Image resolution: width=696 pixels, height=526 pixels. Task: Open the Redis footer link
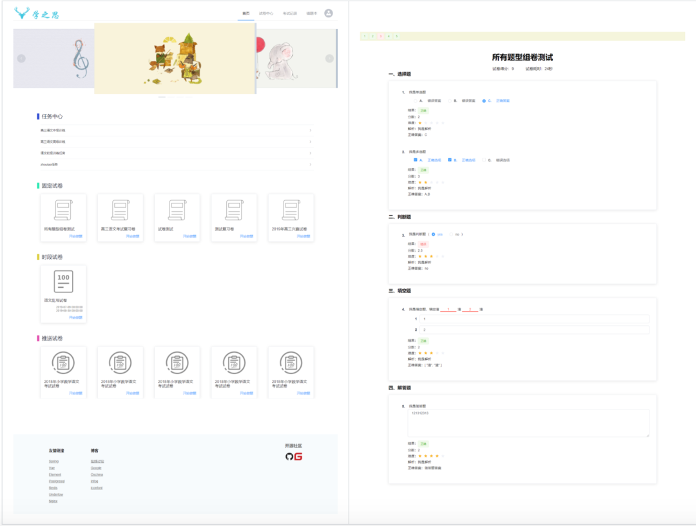coord(53,488)
